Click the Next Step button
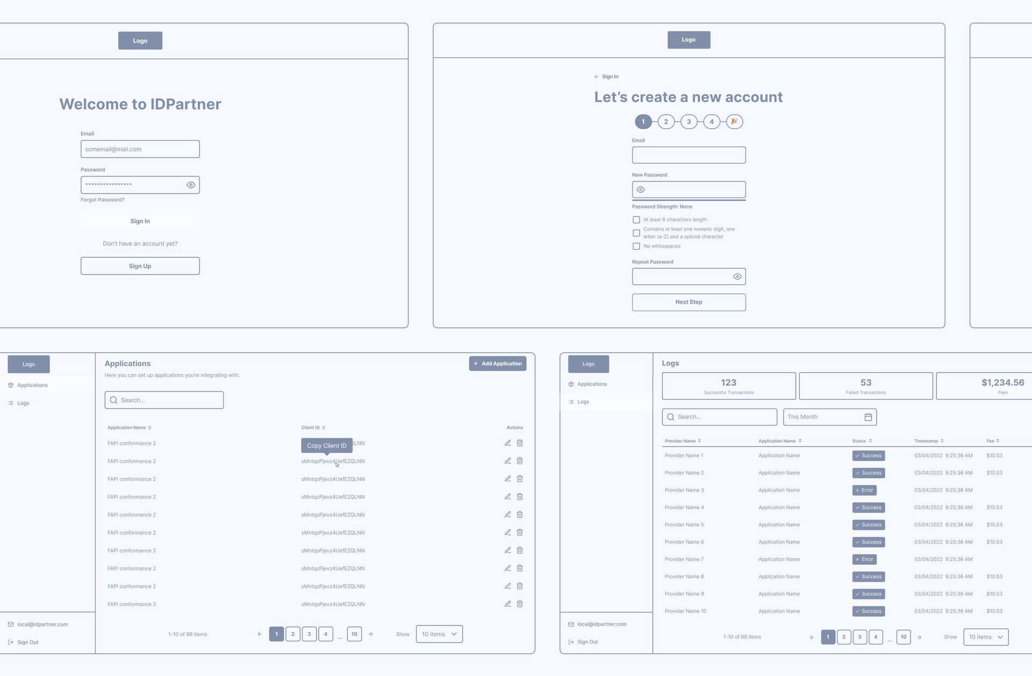This screenshot has width=1032, height=676. click(x=688, y=302)
